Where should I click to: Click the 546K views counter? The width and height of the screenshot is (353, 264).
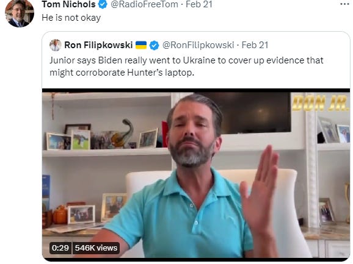(x=96, y=248)
